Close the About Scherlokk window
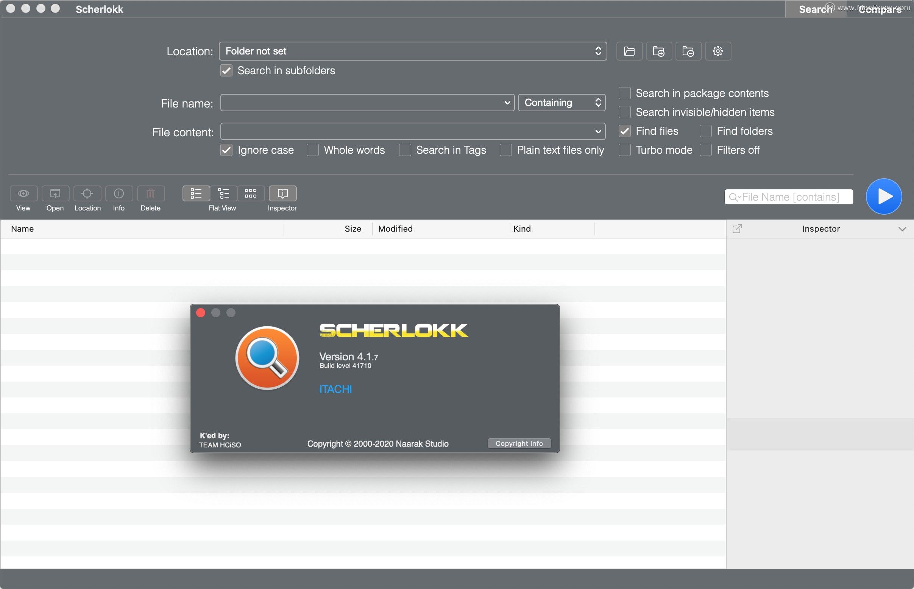The image size is (914, 589). pyautogui.click(x=200, y=313)
